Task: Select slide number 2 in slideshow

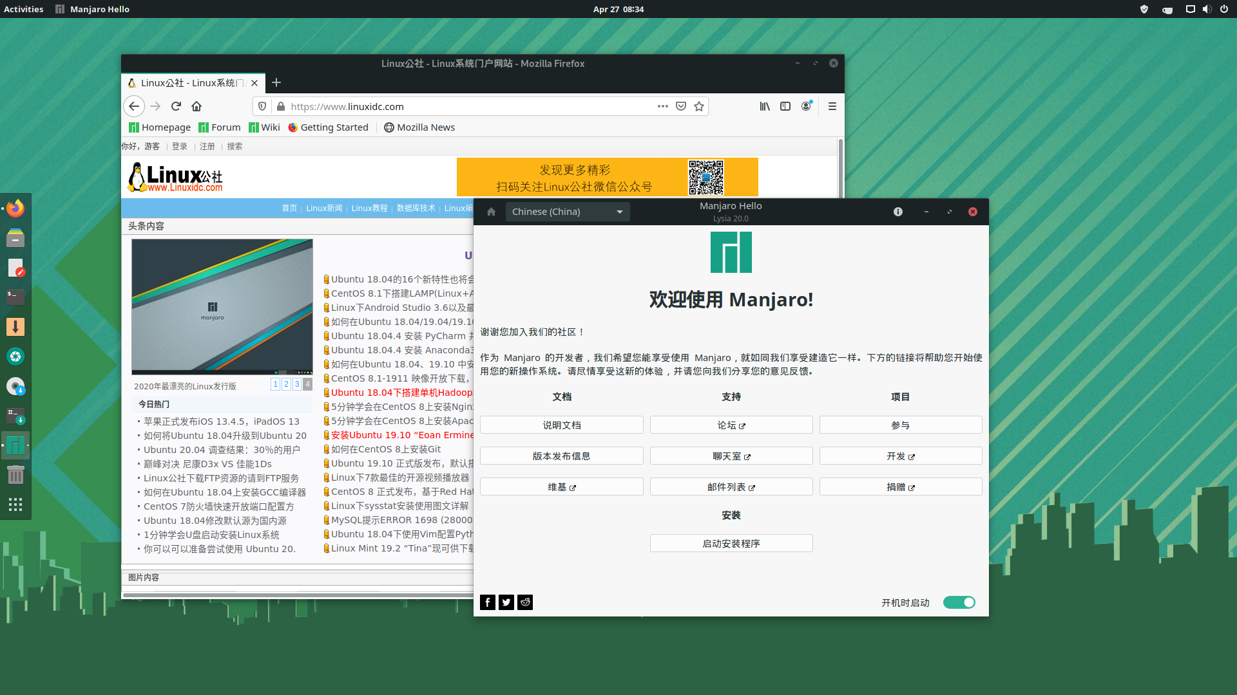Action: tap(286, 384)
